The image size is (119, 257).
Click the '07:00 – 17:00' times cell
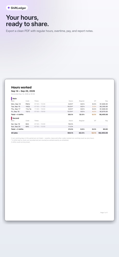(40, 107)
